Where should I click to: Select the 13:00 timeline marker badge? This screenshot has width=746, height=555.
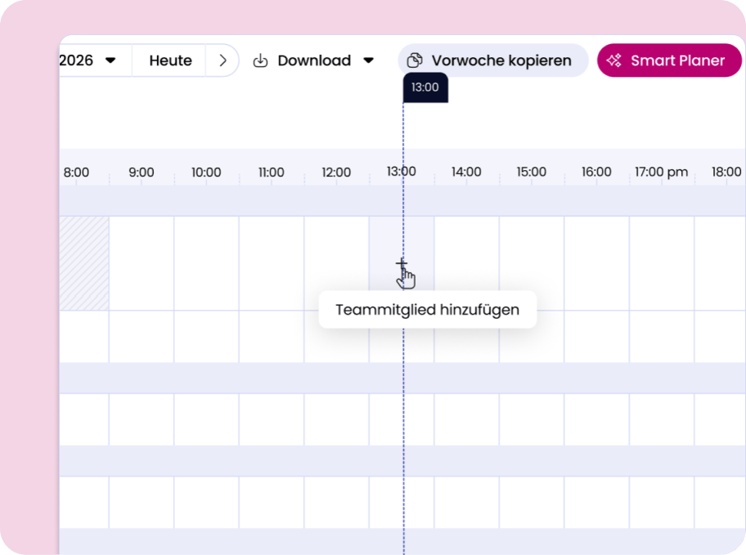pos(425,87)
